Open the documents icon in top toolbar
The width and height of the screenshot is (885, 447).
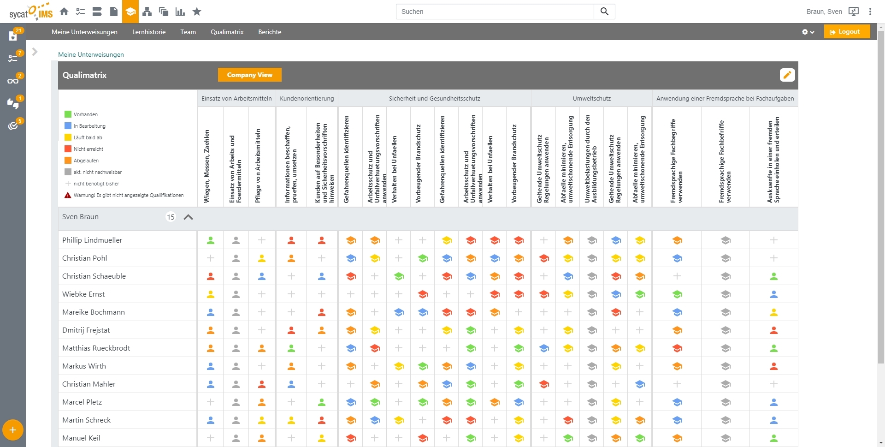coord(114,12)
